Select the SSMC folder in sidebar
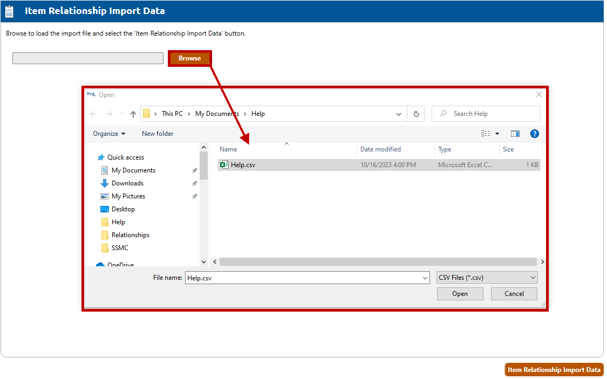 (120, 248)
